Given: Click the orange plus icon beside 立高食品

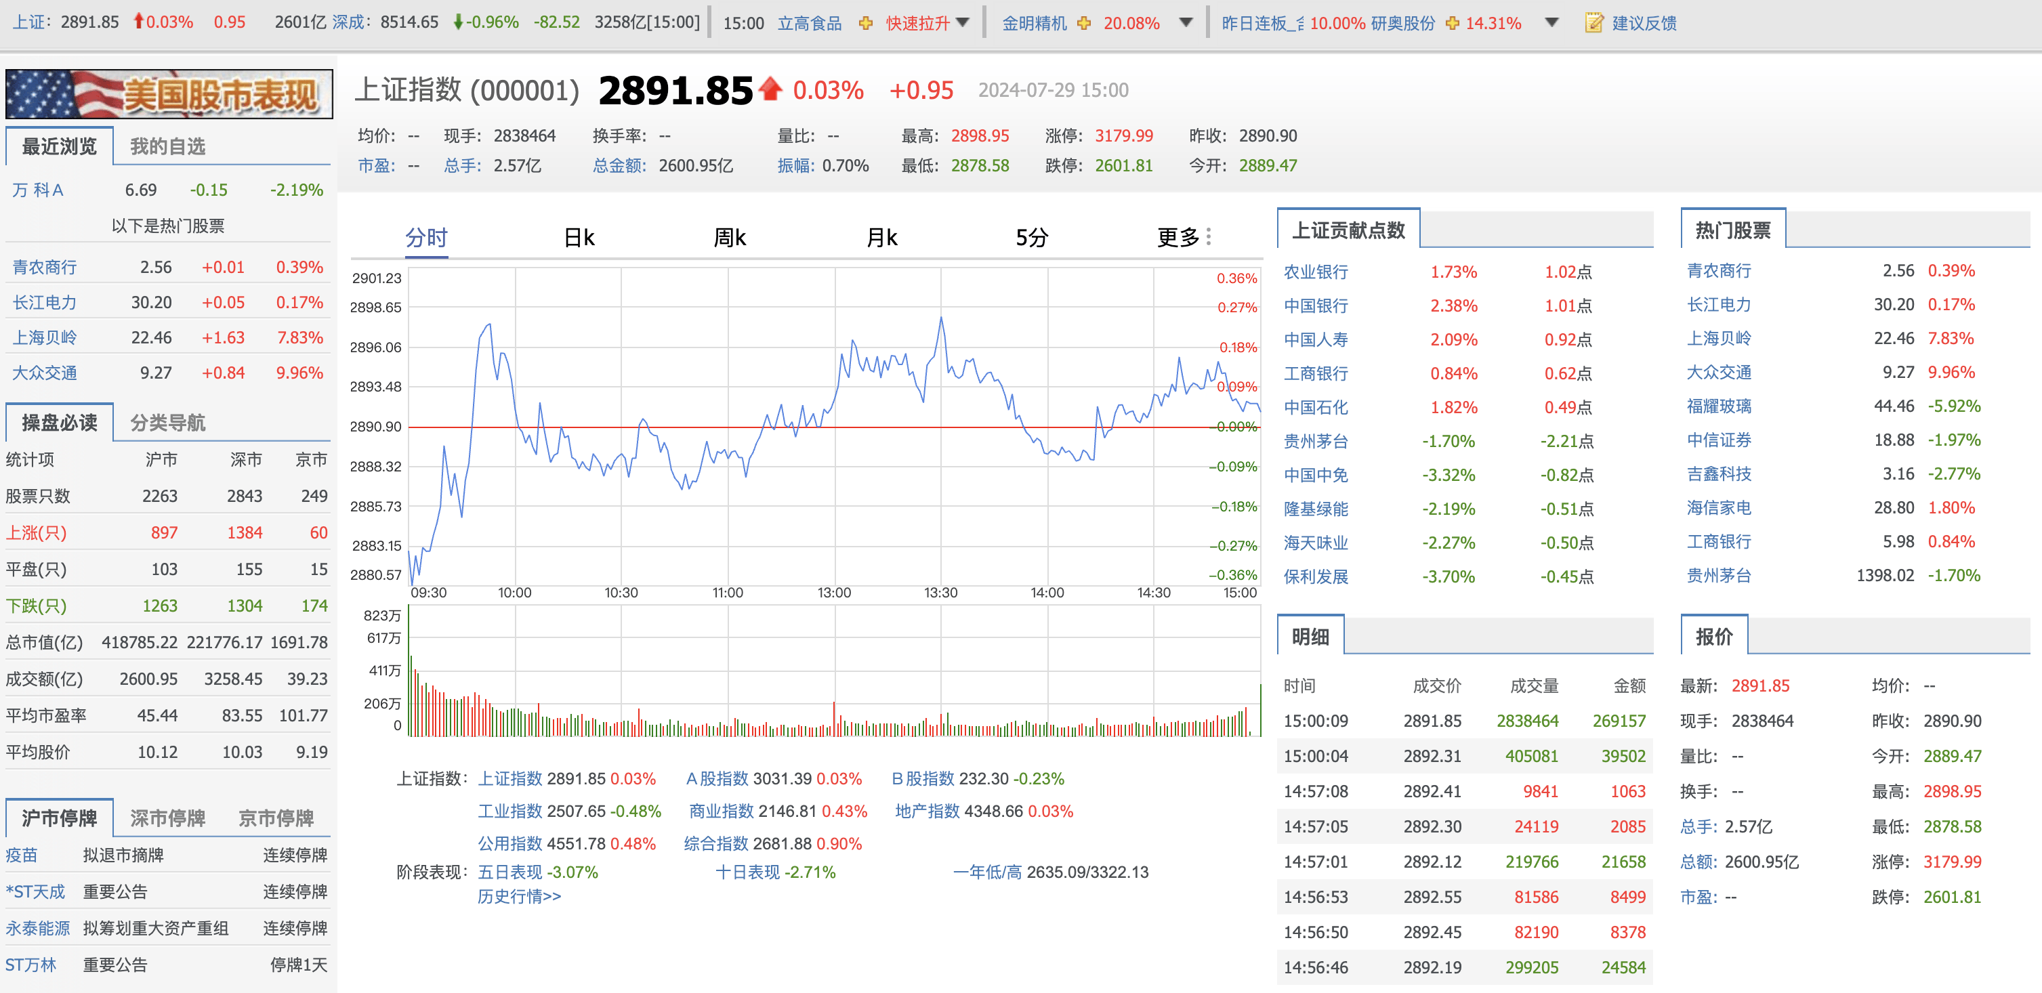Looking at the screenshot, I should [x=865, y=23].
